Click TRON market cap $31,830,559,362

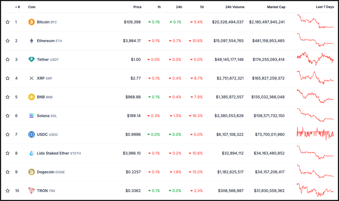click(269, 190)
